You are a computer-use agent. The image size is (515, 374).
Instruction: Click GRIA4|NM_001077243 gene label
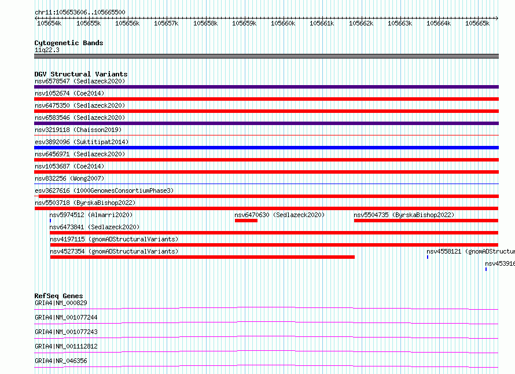coord(66,332)
